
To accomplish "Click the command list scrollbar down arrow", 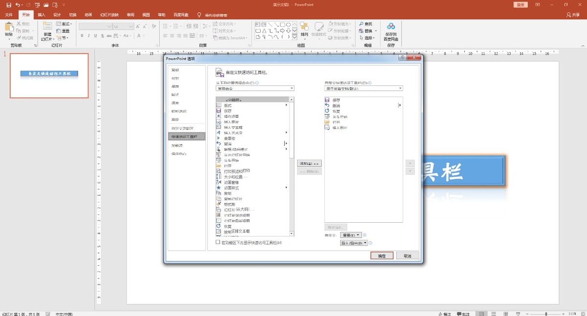I will click(292, 233).
